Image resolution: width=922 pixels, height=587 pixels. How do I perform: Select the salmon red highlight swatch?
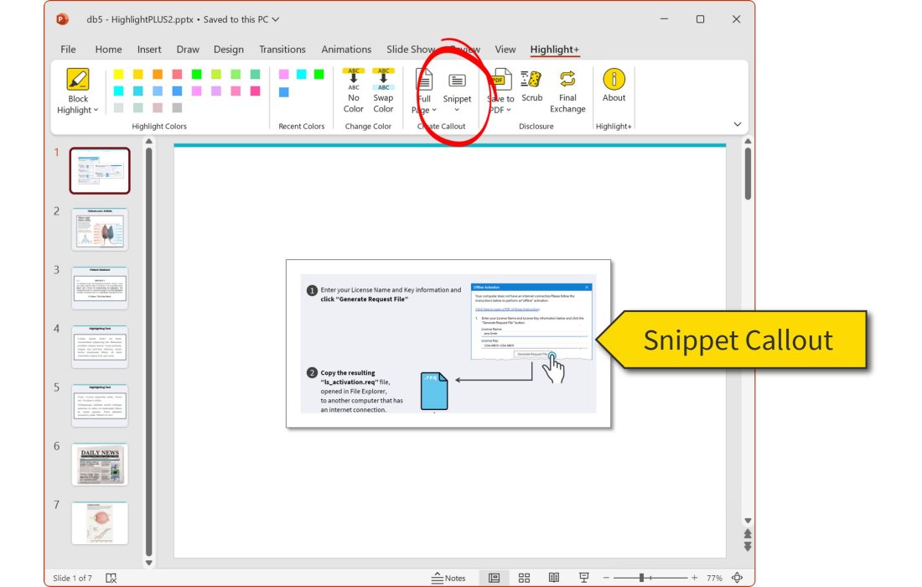[x=177, y=74]
